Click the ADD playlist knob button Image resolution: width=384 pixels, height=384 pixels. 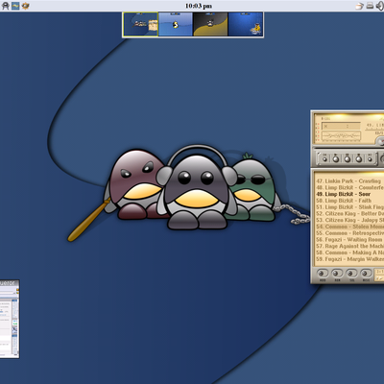[323, 275]
